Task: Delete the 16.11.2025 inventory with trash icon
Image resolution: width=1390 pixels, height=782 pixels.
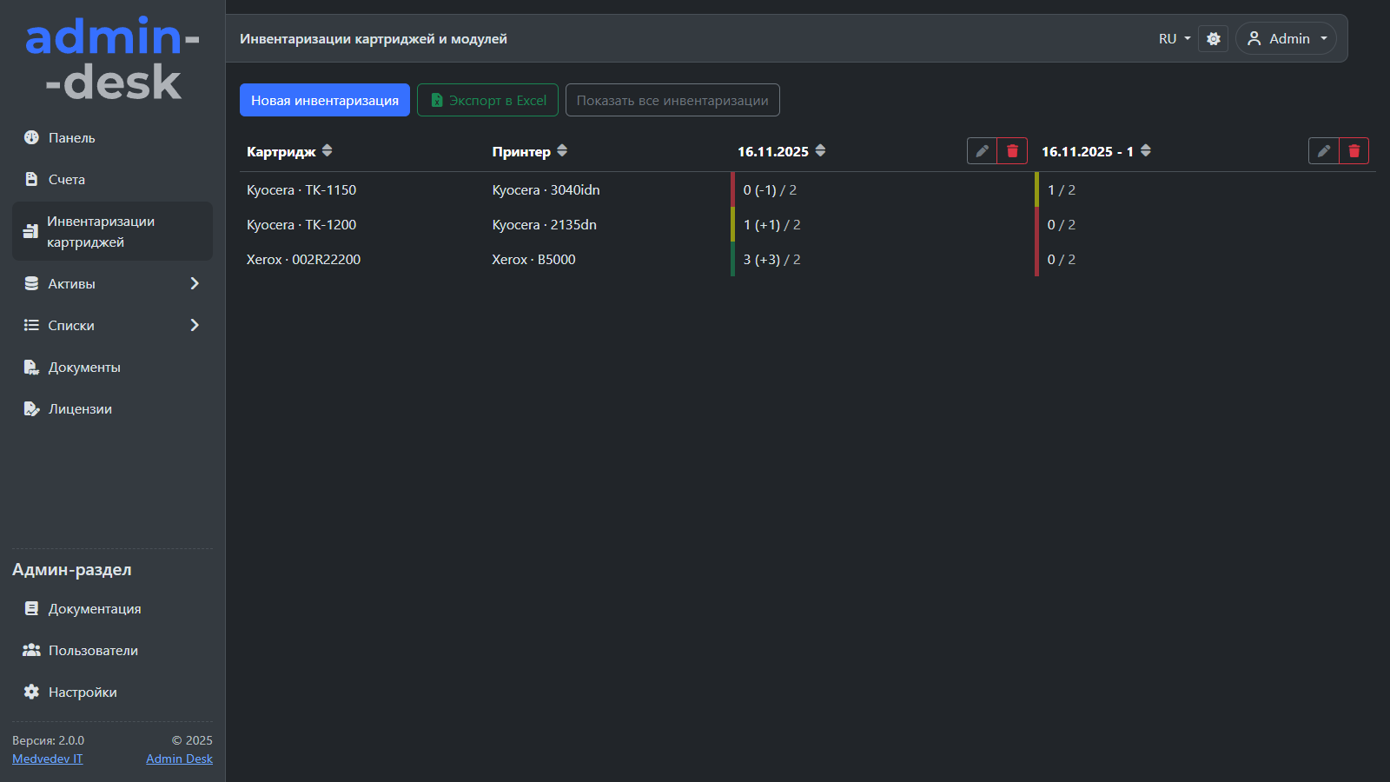Action: (x=1012, y=151)
